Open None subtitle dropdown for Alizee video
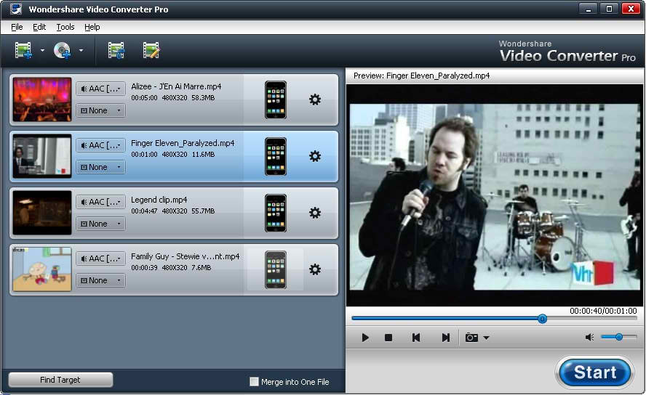The width and height of the screenshot is (646, 395). (x=100, y=110)
